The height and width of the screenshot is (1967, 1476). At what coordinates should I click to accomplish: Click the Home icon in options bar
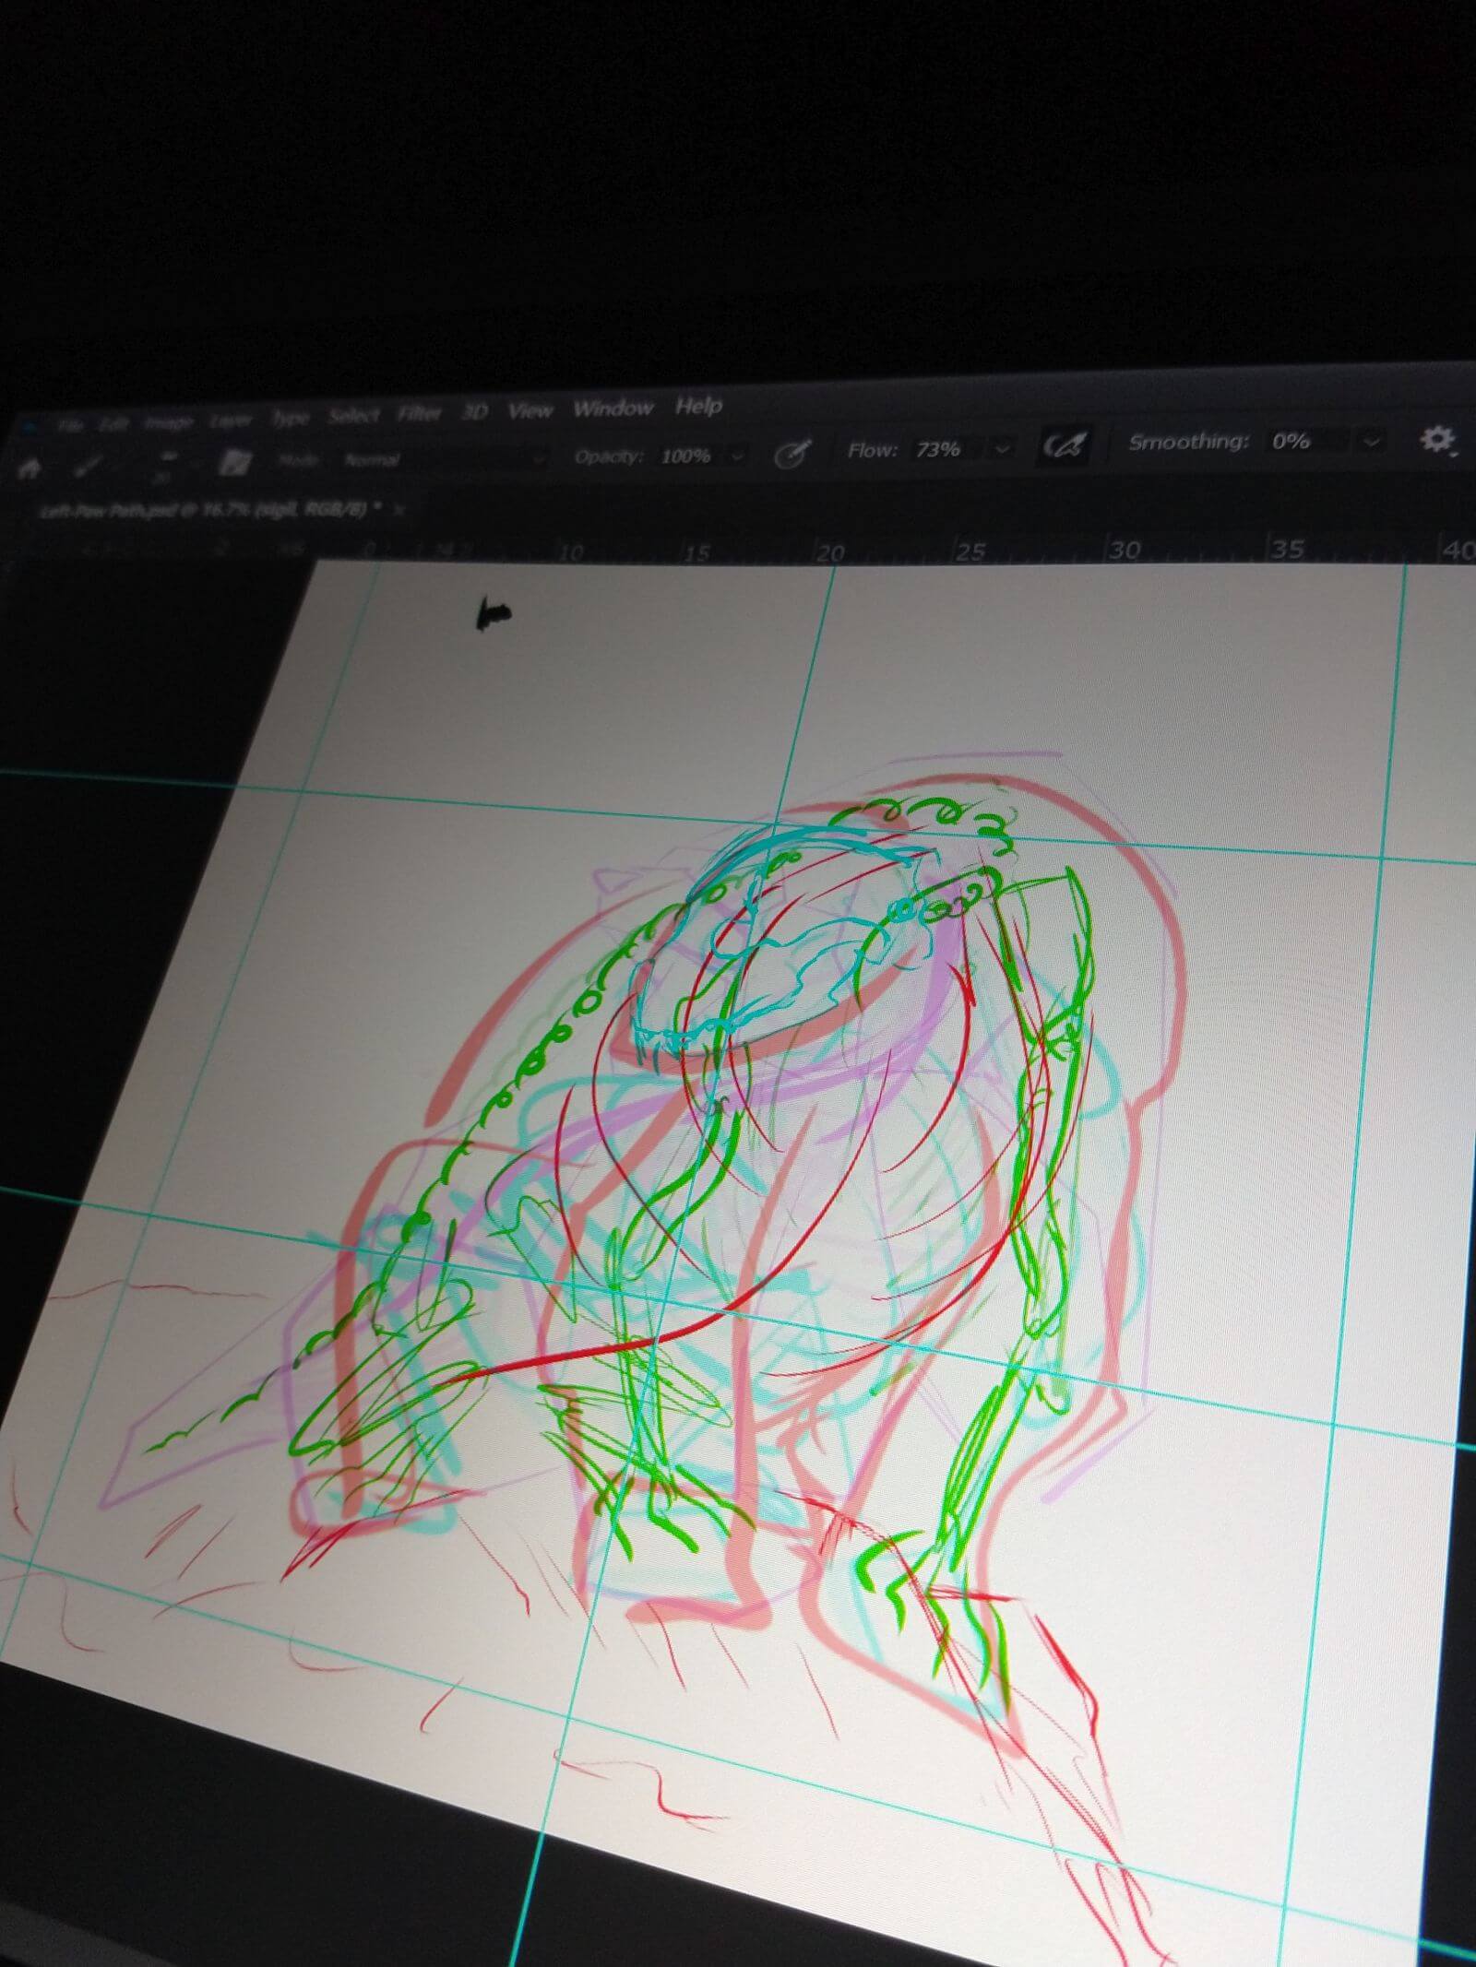click(29, 468)
